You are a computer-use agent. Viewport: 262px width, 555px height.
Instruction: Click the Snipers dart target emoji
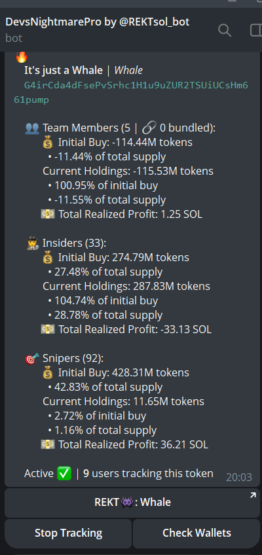(x=32, y=359)
